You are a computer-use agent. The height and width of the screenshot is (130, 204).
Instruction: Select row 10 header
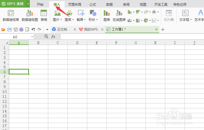pyautogui.click(x=4, y=92)
